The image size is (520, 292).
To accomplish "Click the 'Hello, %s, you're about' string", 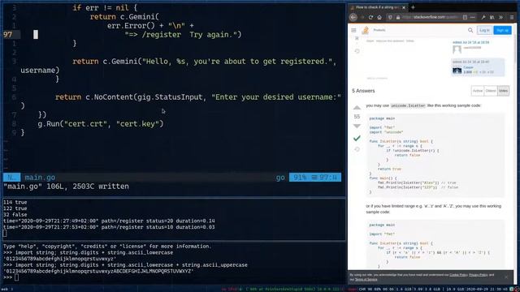I will click(x=236, y=62).
